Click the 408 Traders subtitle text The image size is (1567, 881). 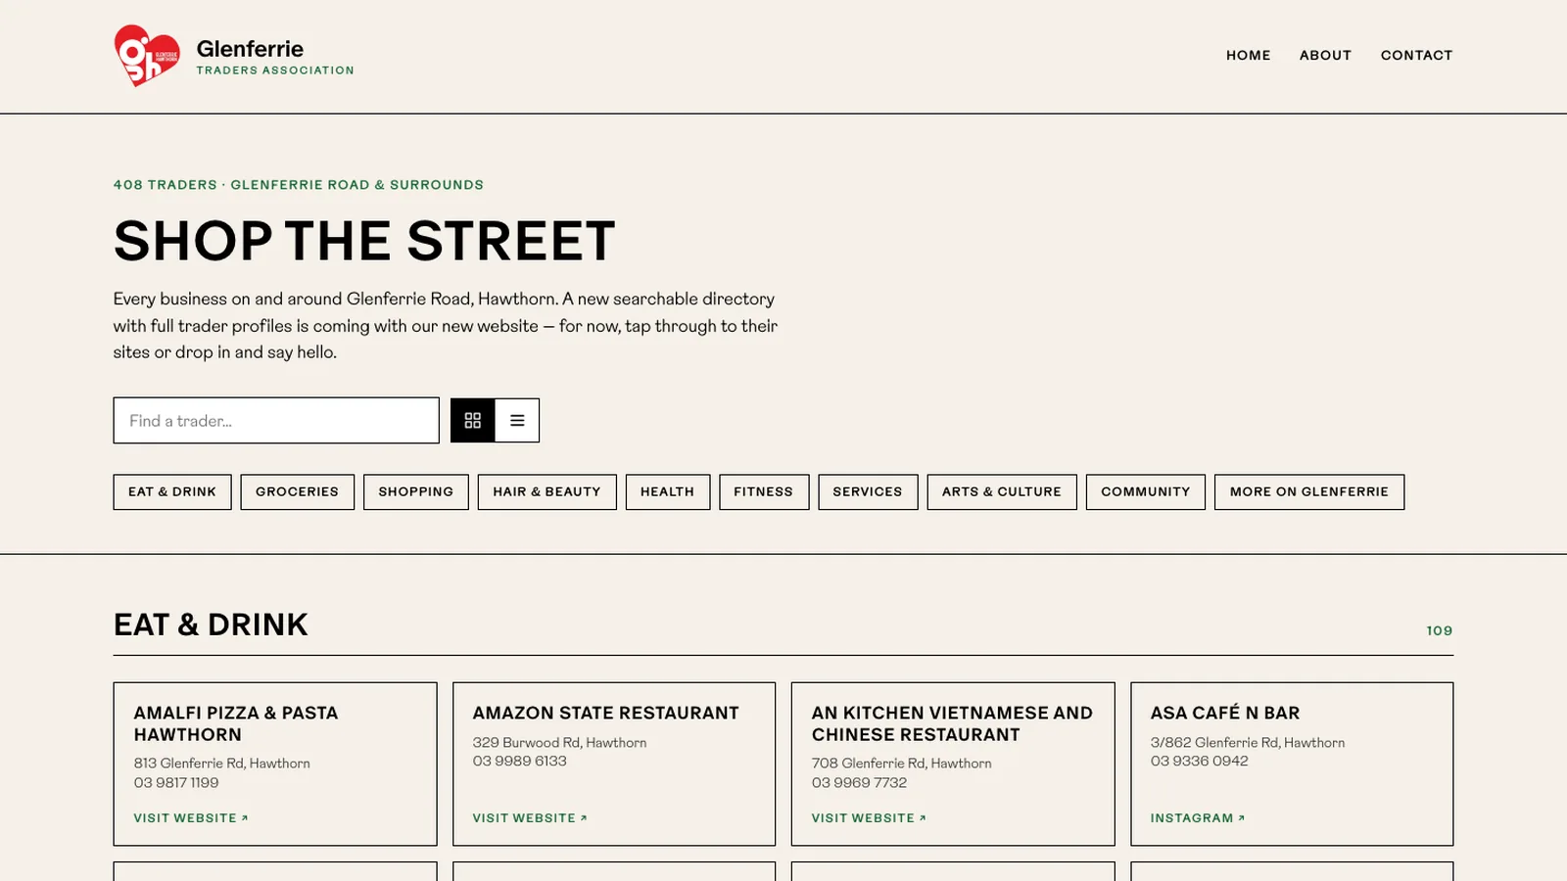[x=299, y=185]
